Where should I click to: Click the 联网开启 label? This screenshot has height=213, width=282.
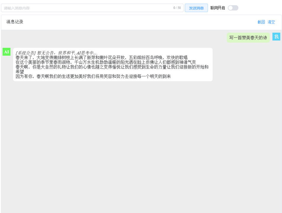pyautogui.click(x=218, y=8)
